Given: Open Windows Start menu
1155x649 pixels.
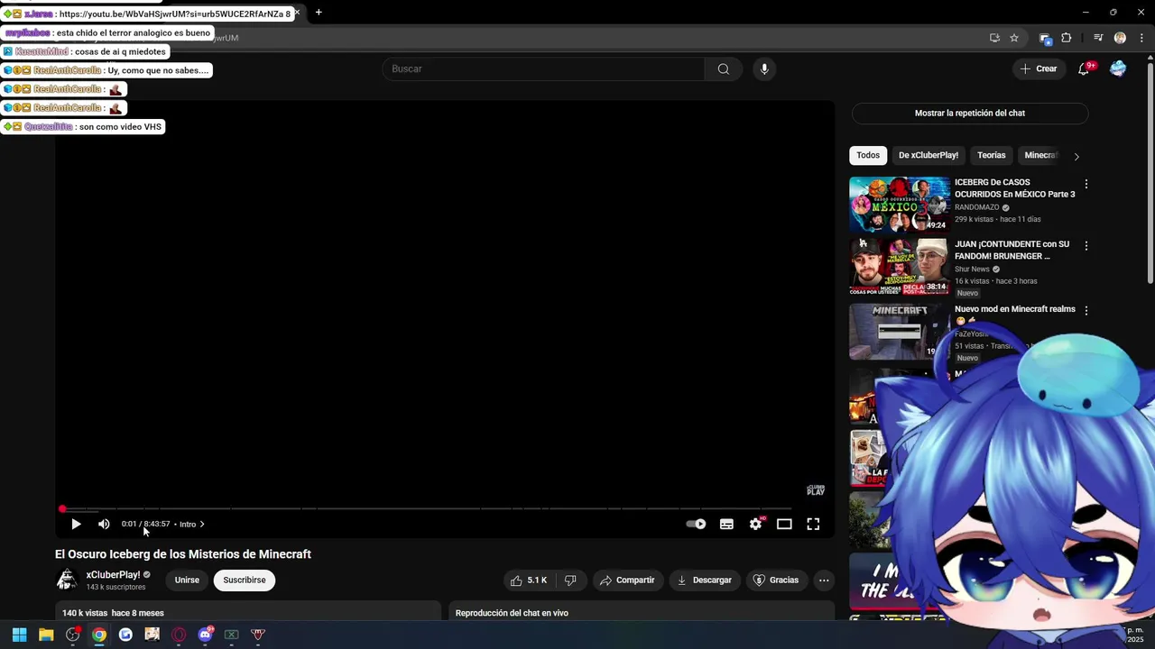Looking at the screenshot, I should tap(19, 635).
